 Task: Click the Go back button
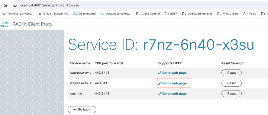[82, 110]
